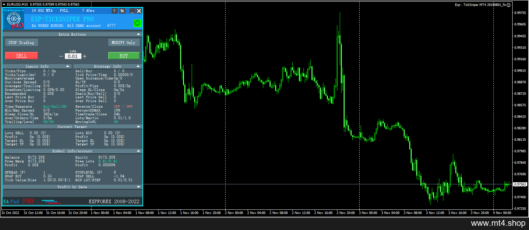
Task: Decrease lots with the minus sign
Action: pos(61,56)
